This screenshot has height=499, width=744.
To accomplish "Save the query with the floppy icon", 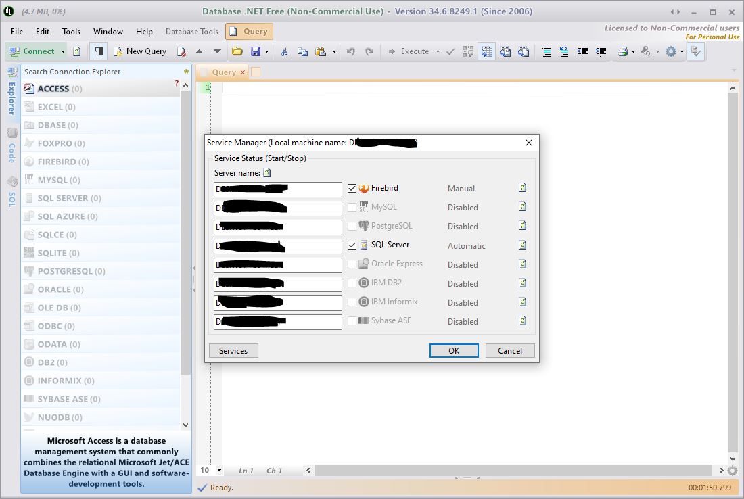I will pyautogui.click(x=256, y=51).
